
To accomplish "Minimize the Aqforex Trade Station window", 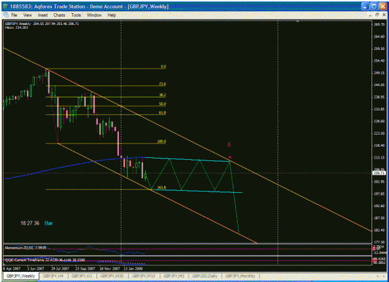I will pyautogui.click(x=365, y=6).
